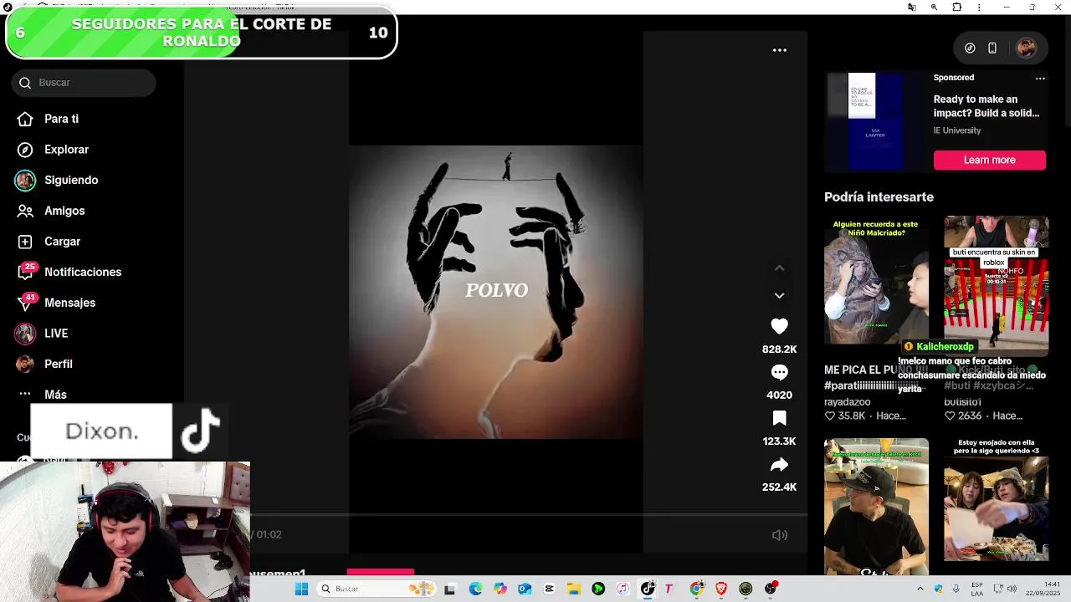Open the black shirt guy video thumbnail
This screenshot has height=602, width=1071.
pyautogui.click(x=876, y=507)
